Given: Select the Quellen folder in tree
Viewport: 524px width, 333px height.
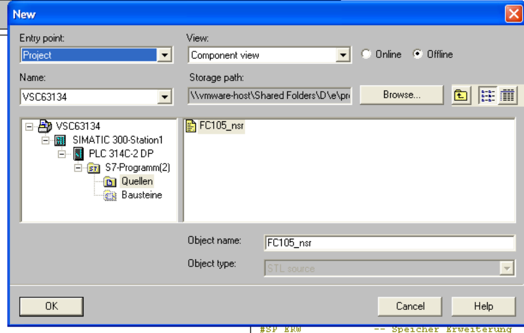Looking at the screenshot, I should [137, 181].
